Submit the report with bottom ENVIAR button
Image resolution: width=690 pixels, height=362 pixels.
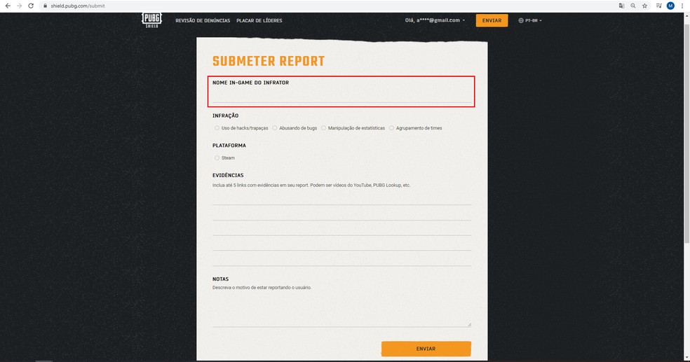click(426, 349)
